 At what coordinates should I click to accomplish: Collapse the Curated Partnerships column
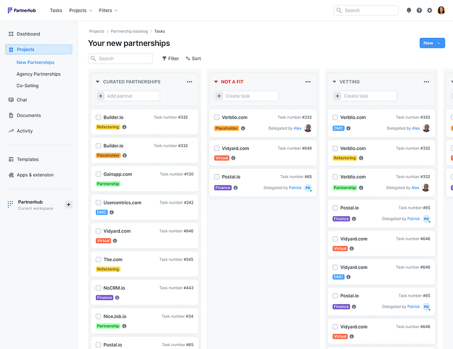pyautogui.click(x=97, y=81)
